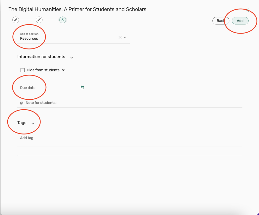The width and height of the screenshot is (259, 215).
Task: Go back to the first step pencil icon
Action: coord(16,20)
